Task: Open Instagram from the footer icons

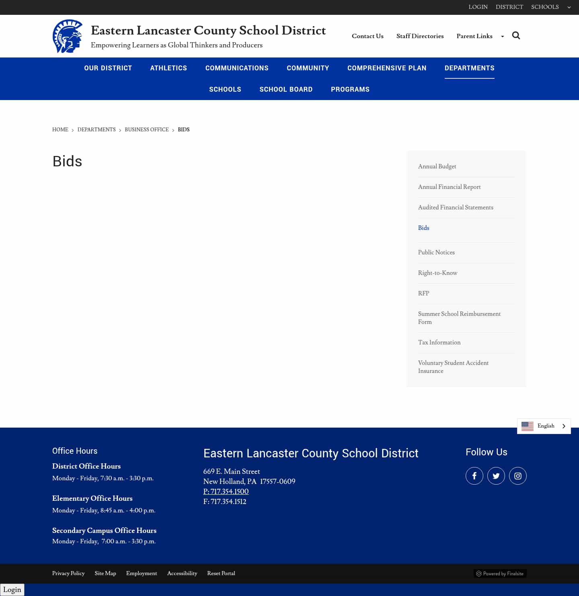Action: click(518, 475)
